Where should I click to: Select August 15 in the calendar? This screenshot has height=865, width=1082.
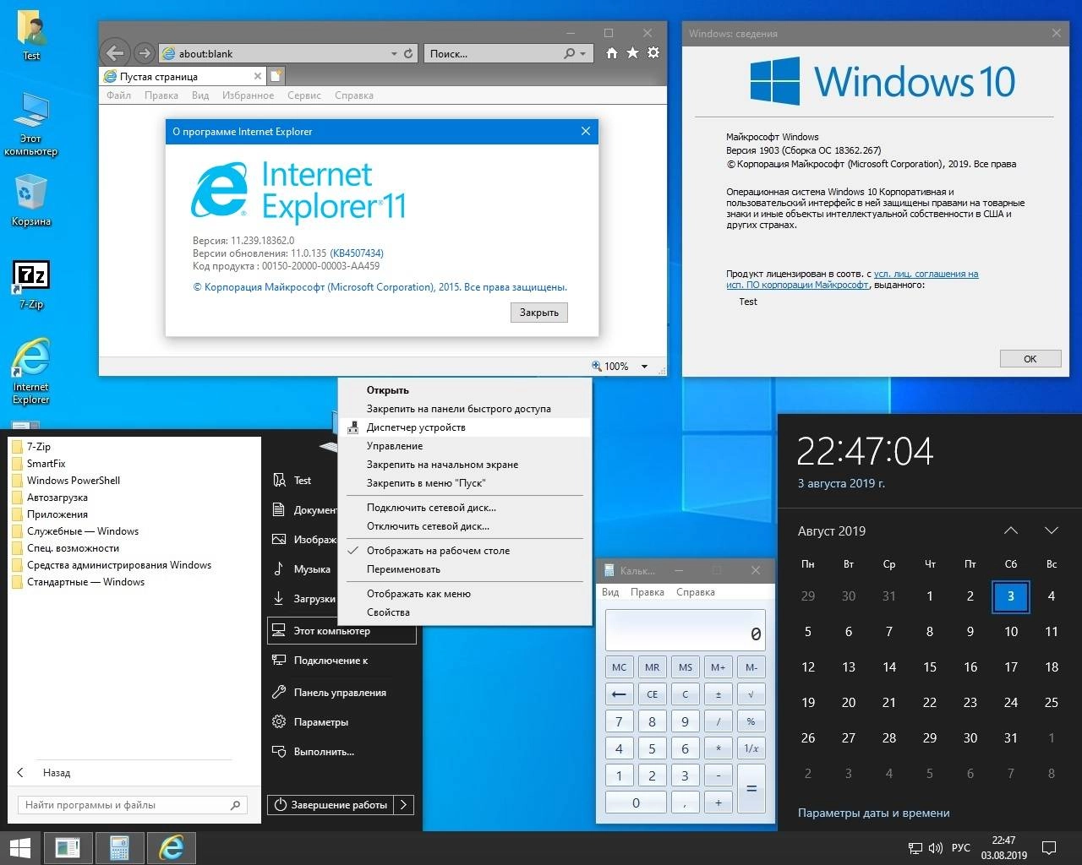930,667
